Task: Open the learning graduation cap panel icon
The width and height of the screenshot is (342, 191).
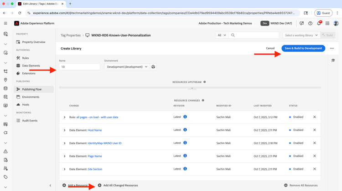Action: (333, 60)
